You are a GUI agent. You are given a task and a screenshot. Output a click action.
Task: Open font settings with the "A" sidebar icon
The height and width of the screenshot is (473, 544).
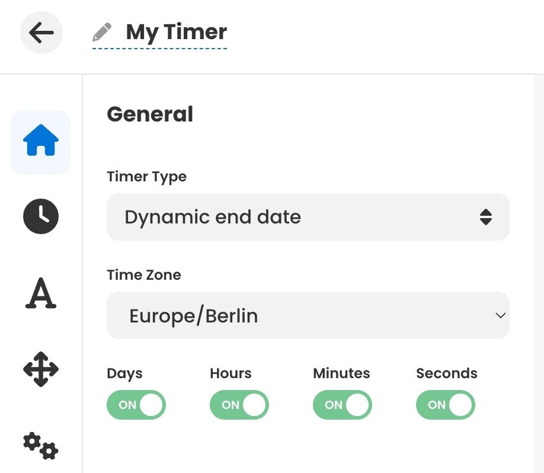[40, 293]
